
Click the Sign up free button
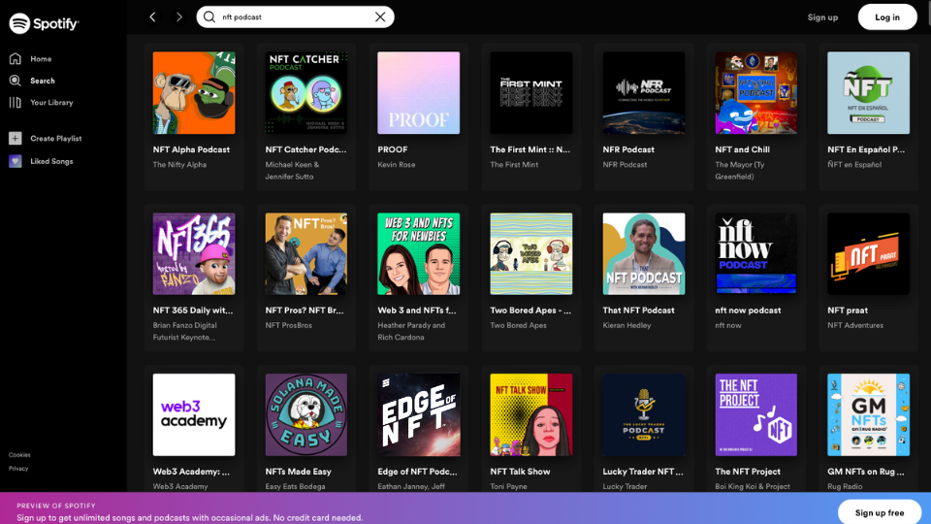click(880, 512)
